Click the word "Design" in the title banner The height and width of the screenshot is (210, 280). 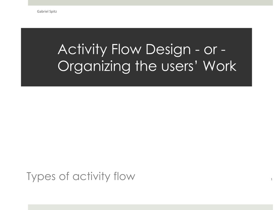coord(168,50)
